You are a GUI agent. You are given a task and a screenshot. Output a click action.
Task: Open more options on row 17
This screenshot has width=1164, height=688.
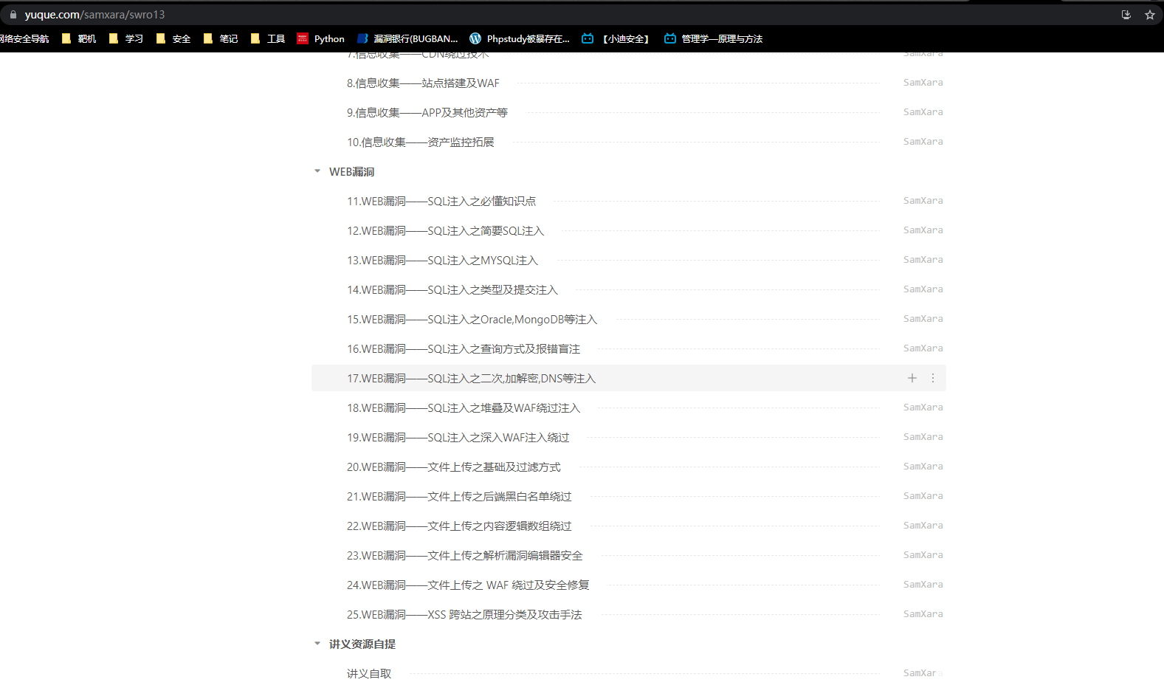pyautogui.click(x=933, y=378)
